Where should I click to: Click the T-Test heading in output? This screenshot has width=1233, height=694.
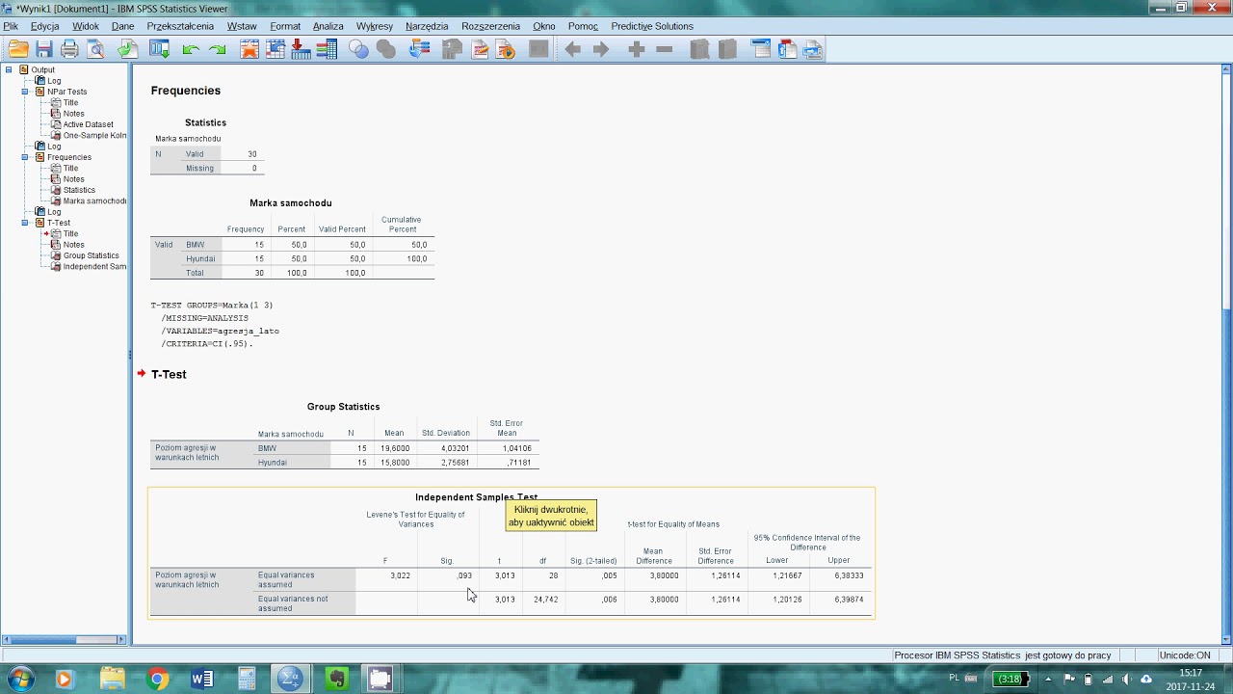169,374
